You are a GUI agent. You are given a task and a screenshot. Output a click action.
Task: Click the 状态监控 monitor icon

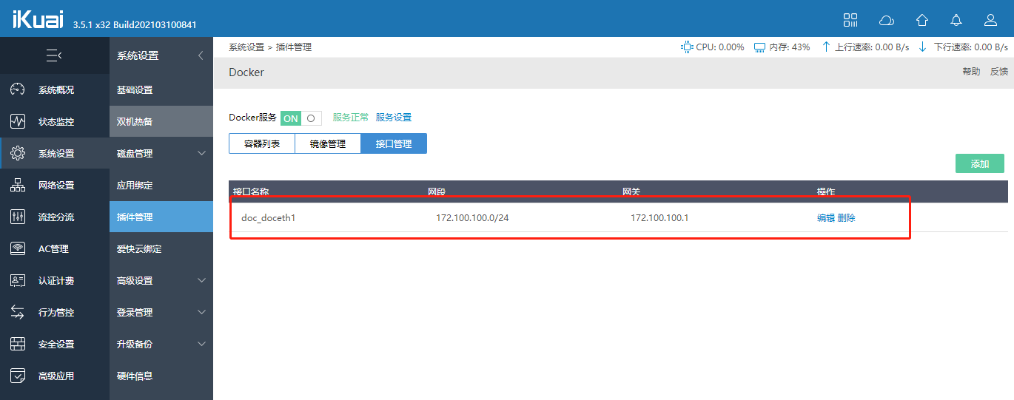click(18, 122)
